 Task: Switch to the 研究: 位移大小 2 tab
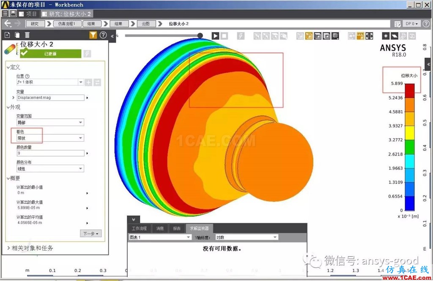pos(67,14)
